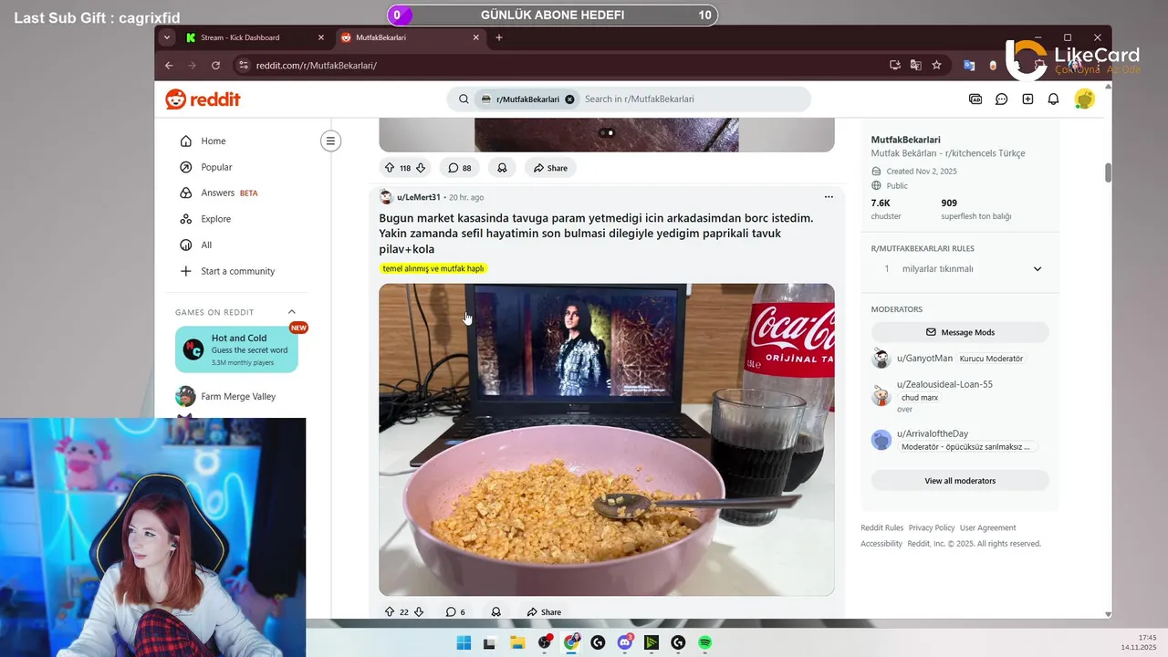Collapse the left navigation sidebar

click(330, 141)
